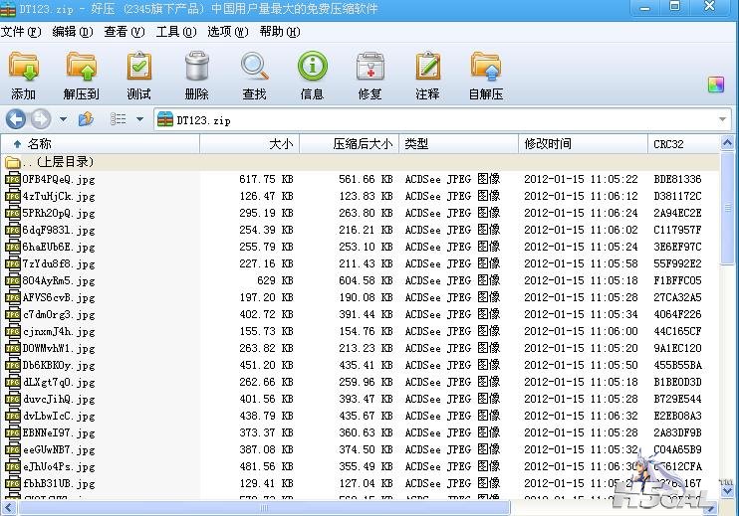Viewport: 739px width, 516px height.
Task: Select file dvLbwIcC.jpg
Action: click(59, 417)
